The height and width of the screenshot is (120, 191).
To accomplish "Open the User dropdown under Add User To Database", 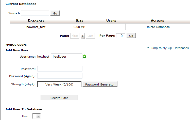I will [x=37, y=116].
